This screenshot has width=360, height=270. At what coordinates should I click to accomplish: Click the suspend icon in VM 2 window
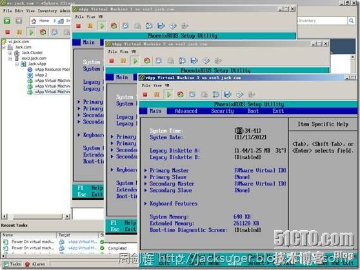(x=123, y=61)
